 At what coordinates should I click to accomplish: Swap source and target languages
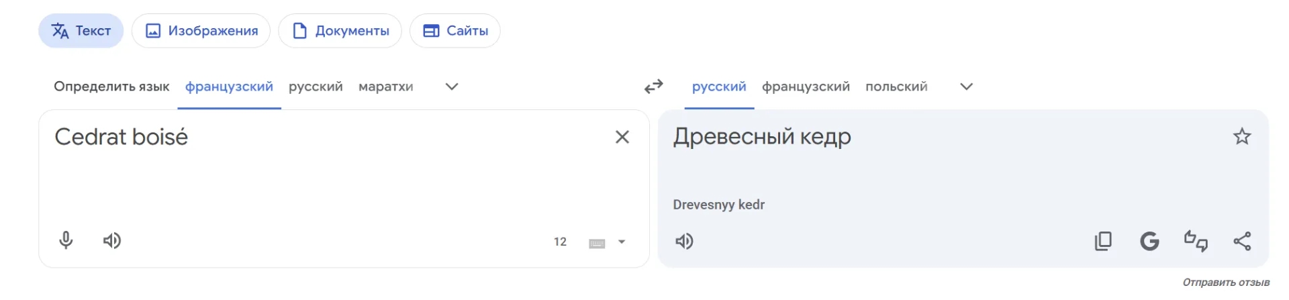coord(653,87)
